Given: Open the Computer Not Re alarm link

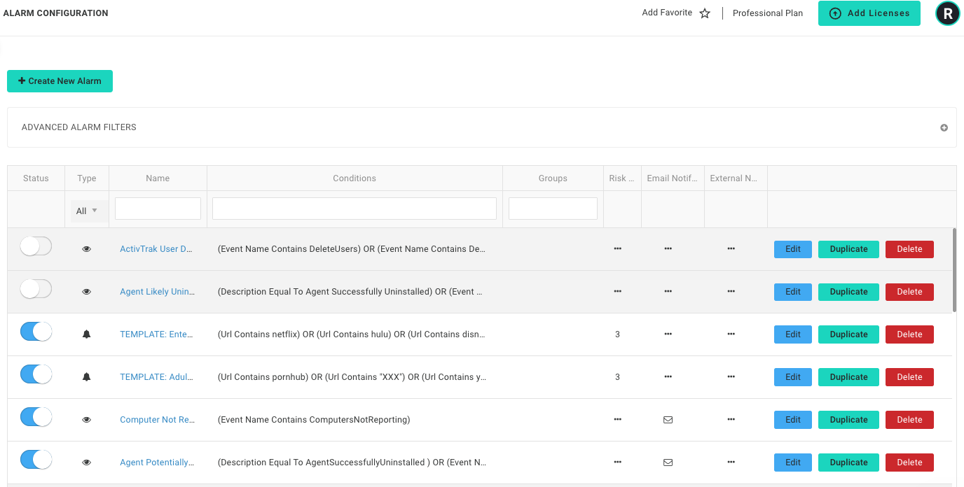Looking at the screenshot, I should [x=157, y=420].
